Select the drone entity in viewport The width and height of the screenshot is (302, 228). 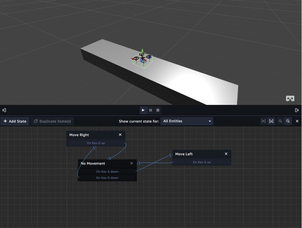click(143, 59)
